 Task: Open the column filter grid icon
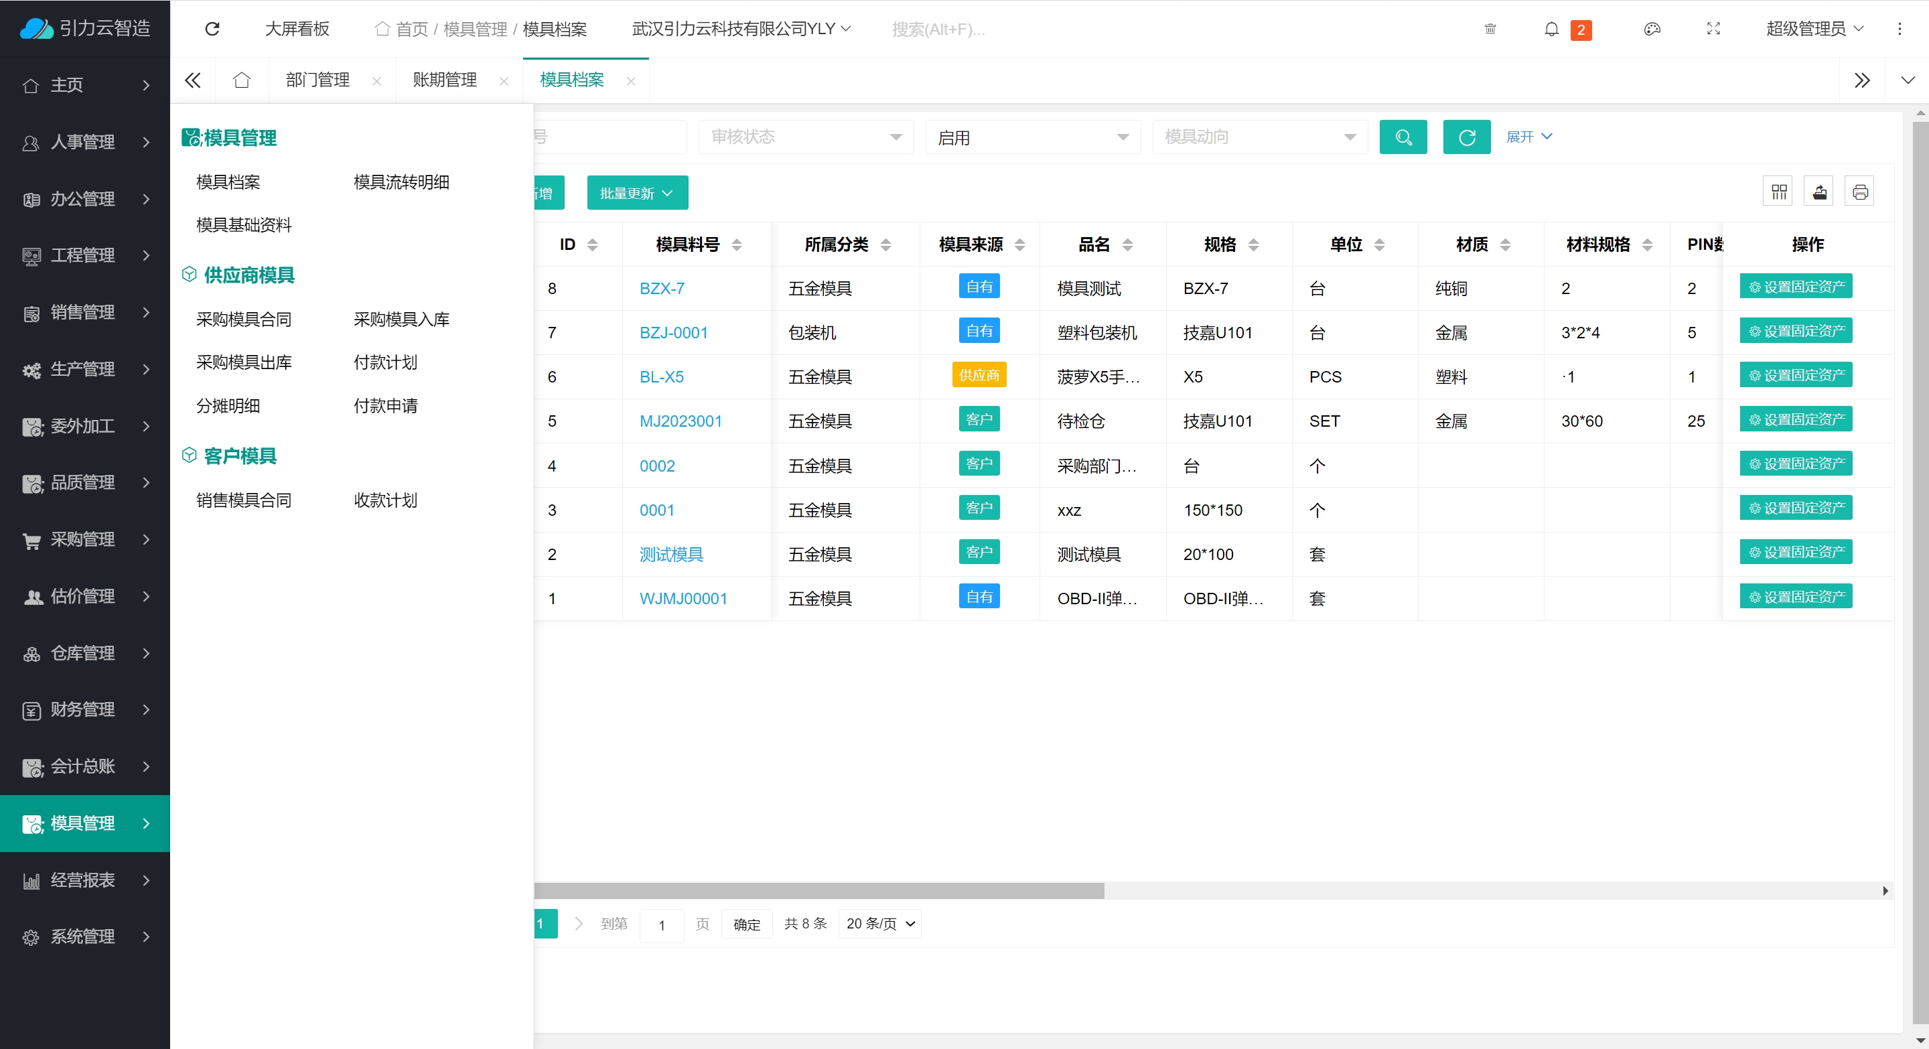click(1778, 192)
